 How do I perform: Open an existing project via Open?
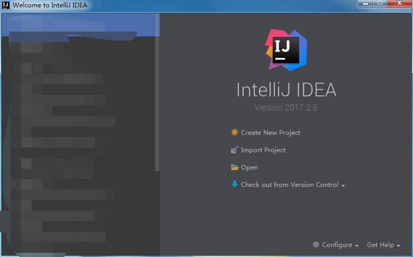click(x=249, y=167)
